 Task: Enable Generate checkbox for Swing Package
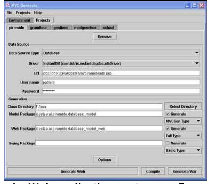tap(168, 143)
